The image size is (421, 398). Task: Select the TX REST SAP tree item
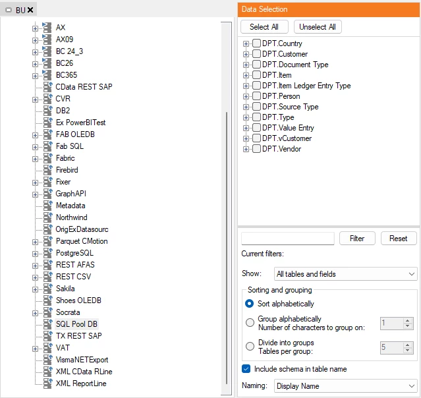pyautogui.click(x=78, y=335)
